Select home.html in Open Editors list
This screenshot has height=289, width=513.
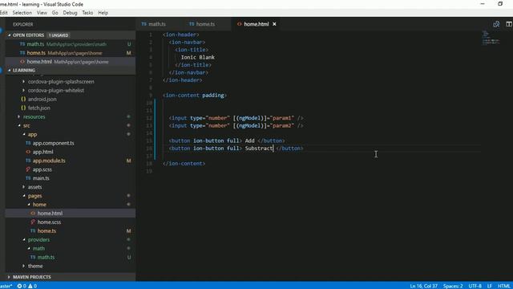71,62
